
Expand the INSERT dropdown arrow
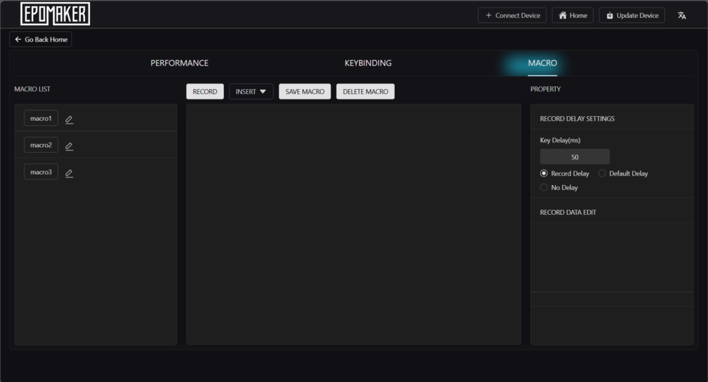point(263,92)
